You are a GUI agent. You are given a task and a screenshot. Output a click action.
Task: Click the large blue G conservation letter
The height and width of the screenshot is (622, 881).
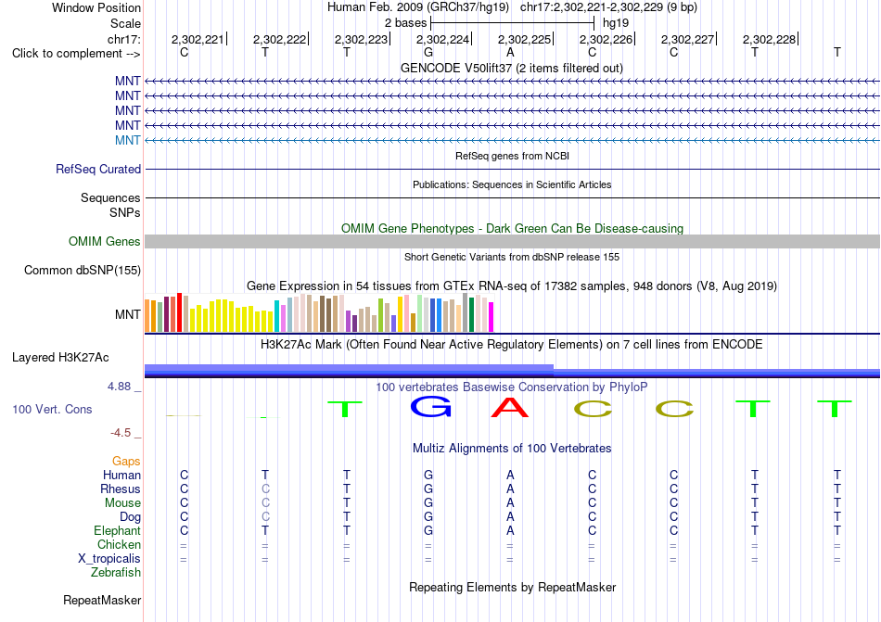coord(430,407)
